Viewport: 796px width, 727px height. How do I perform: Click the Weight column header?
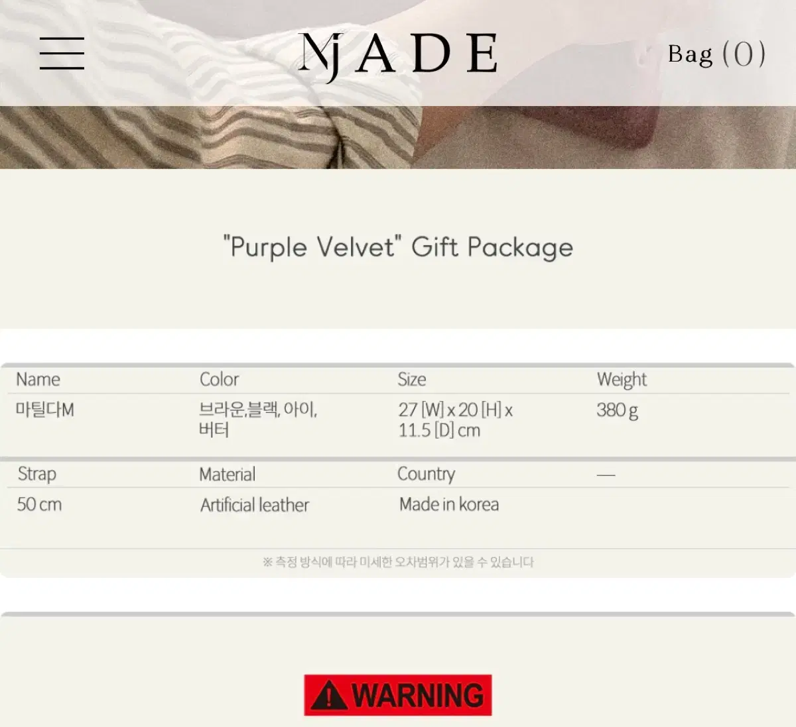pos(622,379)
